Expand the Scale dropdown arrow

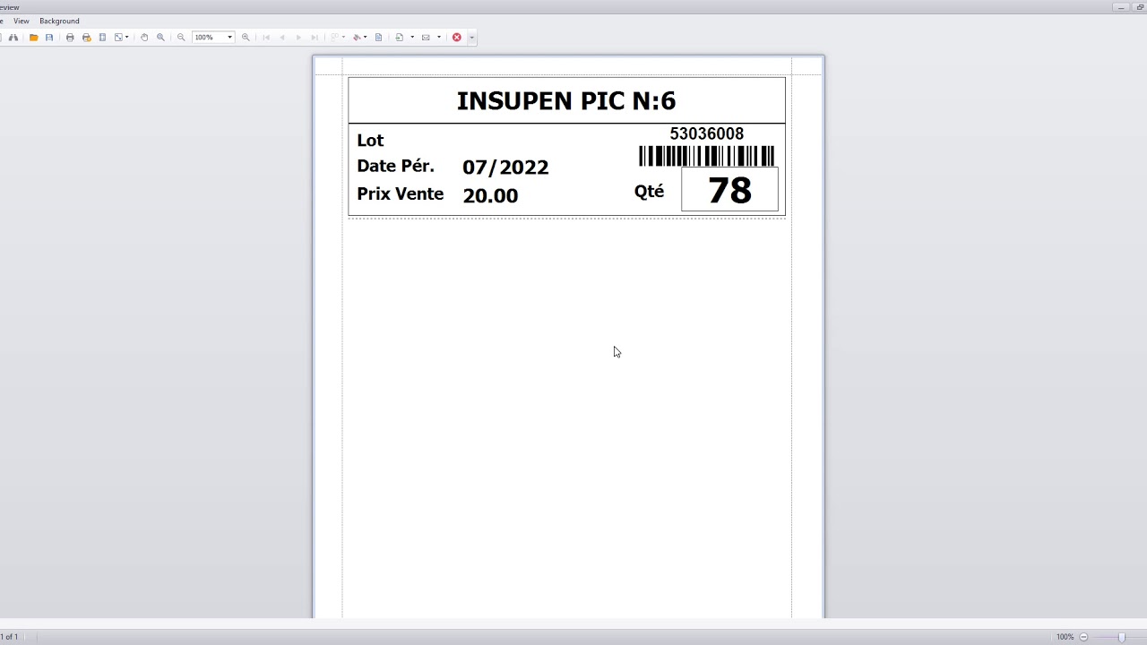[127, 38]
